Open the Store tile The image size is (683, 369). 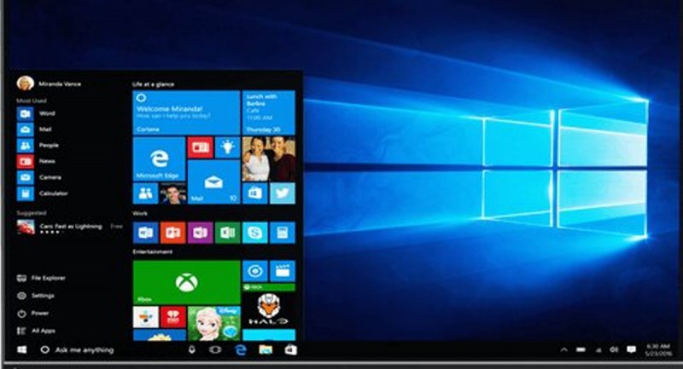tap(254, 193)
